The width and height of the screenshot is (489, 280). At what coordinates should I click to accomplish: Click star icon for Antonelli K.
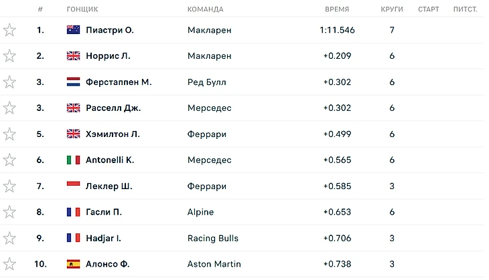coord(9,160)
